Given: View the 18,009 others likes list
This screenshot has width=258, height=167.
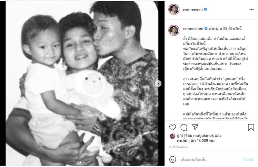Looking at the screenshot, I should point(196,141).
